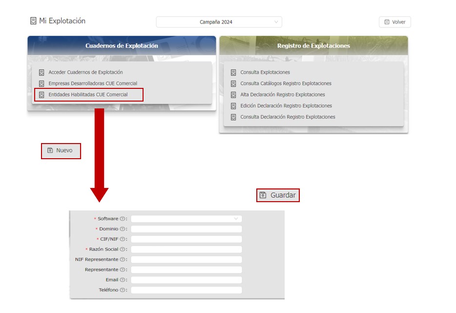This screenshot has height=313, width=456.
Task: Expand the Software dropdown field
Action: (186, 219)
